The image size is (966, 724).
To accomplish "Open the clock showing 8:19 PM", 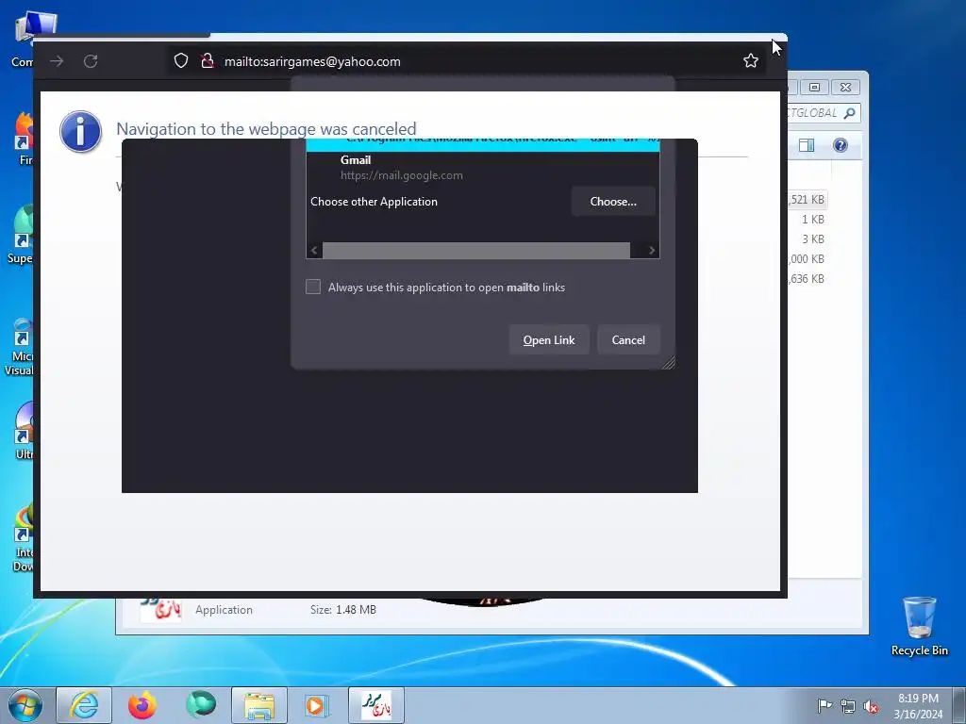I will (x=918, y=705).
